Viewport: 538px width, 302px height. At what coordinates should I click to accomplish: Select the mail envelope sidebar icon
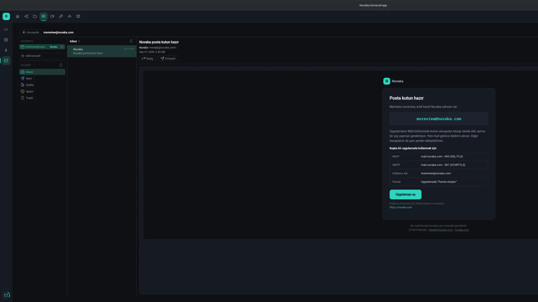tap(6, 61)
